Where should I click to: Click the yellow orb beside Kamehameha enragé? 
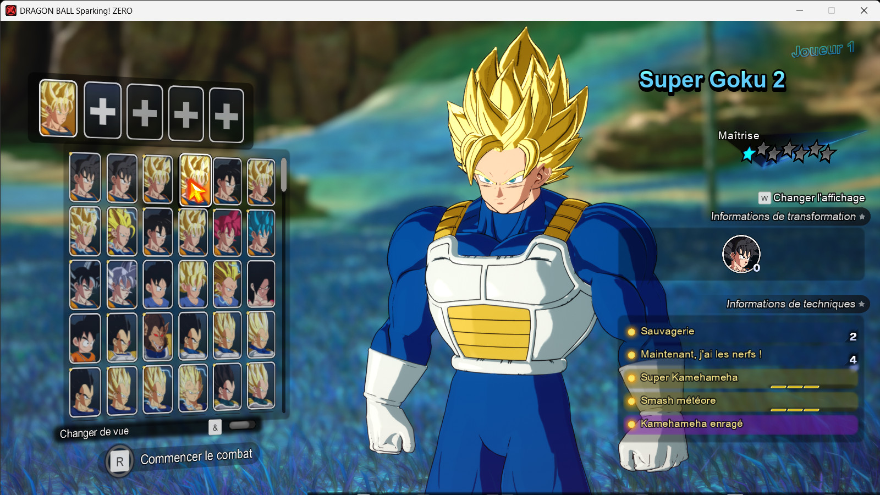pyautogui.click(x=632, y=424)
